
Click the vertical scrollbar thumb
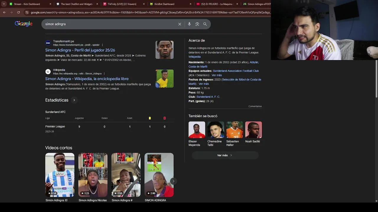click(376, 79)
